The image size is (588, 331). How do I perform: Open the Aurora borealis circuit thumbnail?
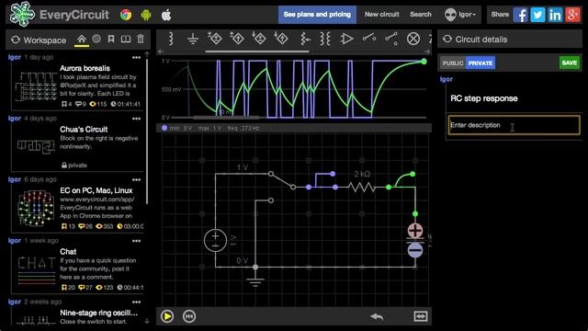[x=36, y=87]
